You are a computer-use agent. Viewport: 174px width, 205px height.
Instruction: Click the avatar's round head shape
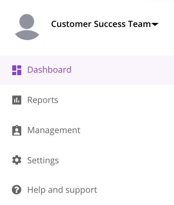point(27,21)
